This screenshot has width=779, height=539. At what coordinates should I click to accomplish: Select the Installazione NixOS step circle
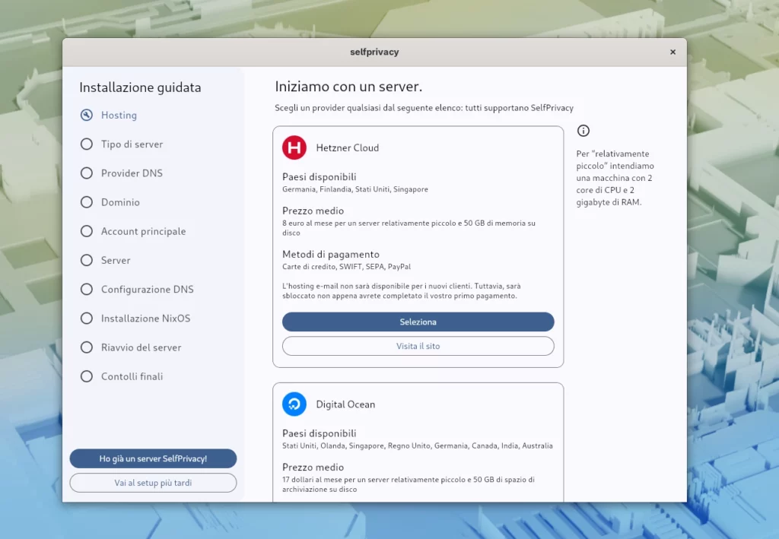[x=87, y=318]
